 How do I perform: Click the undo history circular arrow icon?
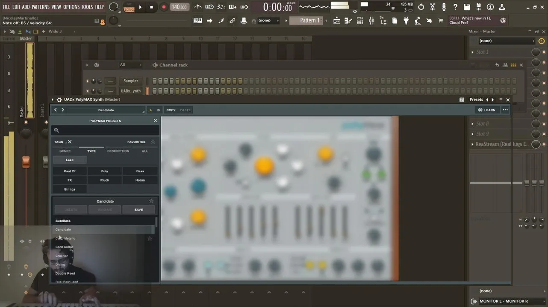click(x=421, y=7)
